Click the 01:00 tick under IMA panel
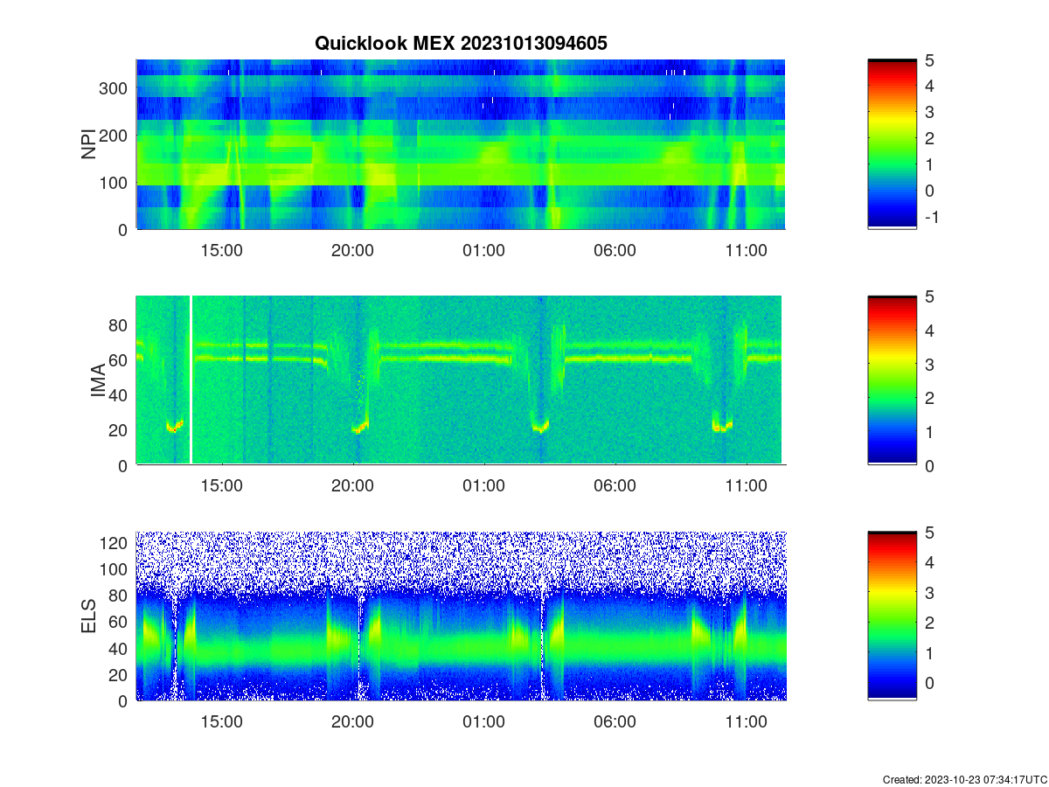The height and width of the screenshot is (787, 1049). click(x=484, y=485)
